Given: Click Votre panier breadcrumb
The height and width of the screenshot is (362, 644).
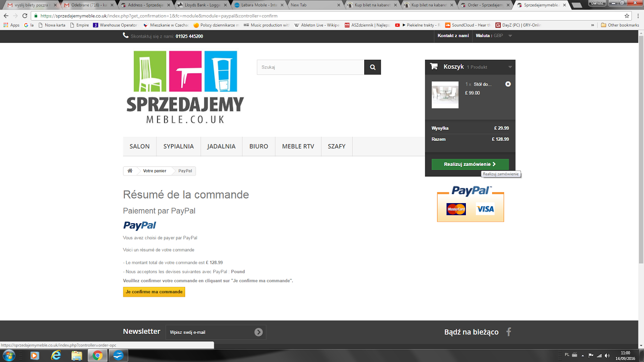Looking at the screenshot, I should tap(154, 171).
